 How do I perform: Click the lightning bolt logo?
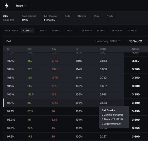click(x=7, y=6)
